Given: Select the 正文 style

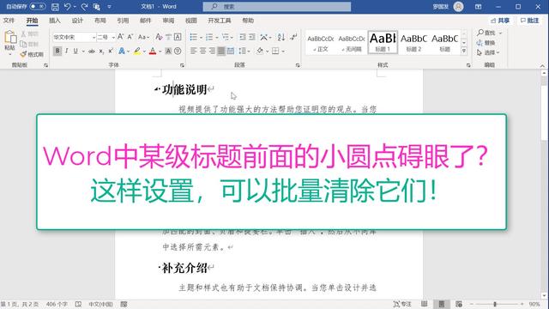Looking at the screenshot, I should (x=320, y=42).
